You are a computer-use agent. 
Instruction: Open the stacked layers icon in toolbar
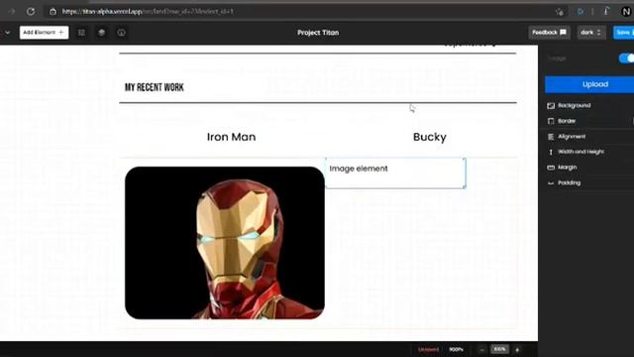101,33
